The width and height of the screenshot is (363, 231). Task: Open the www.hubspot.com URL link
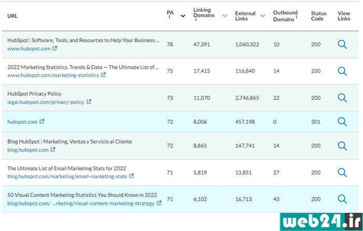[29, 49]
